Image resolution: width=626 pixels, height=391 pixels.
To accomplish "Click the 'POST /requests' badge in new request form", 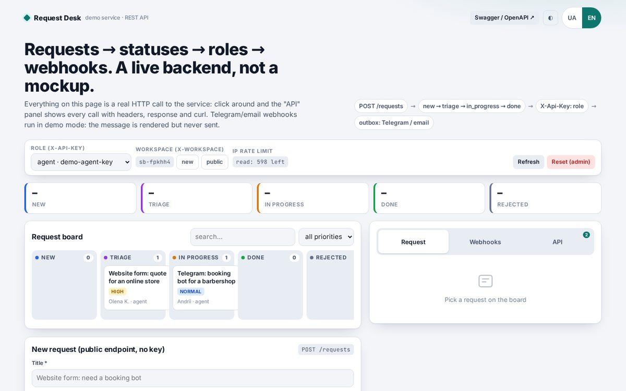I will point(326,349).
